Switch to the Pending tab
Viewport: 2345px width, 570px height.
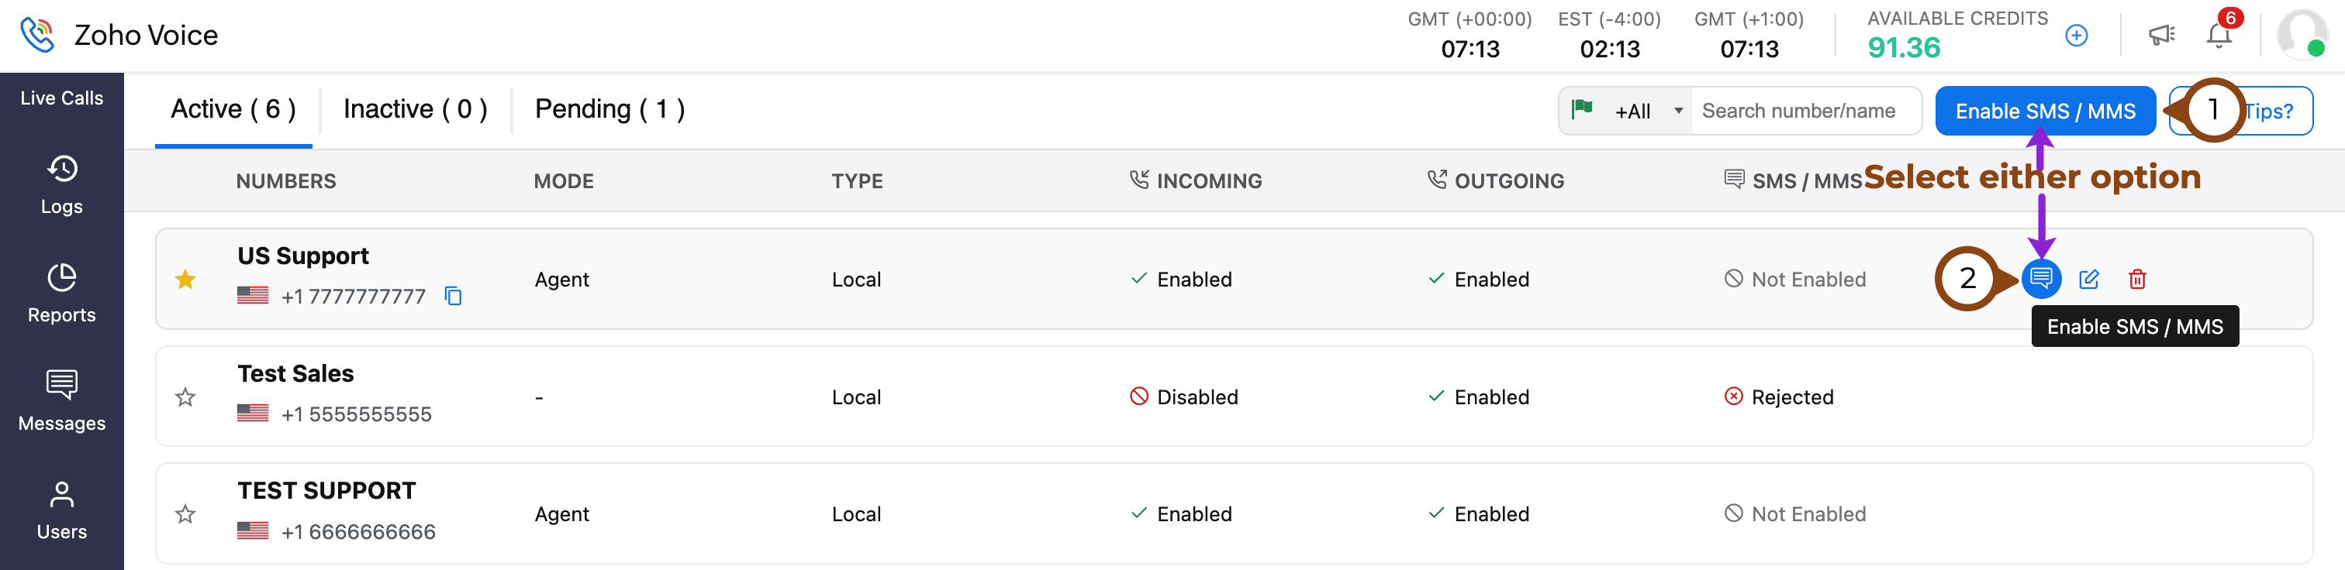click(x=609, y=109)
